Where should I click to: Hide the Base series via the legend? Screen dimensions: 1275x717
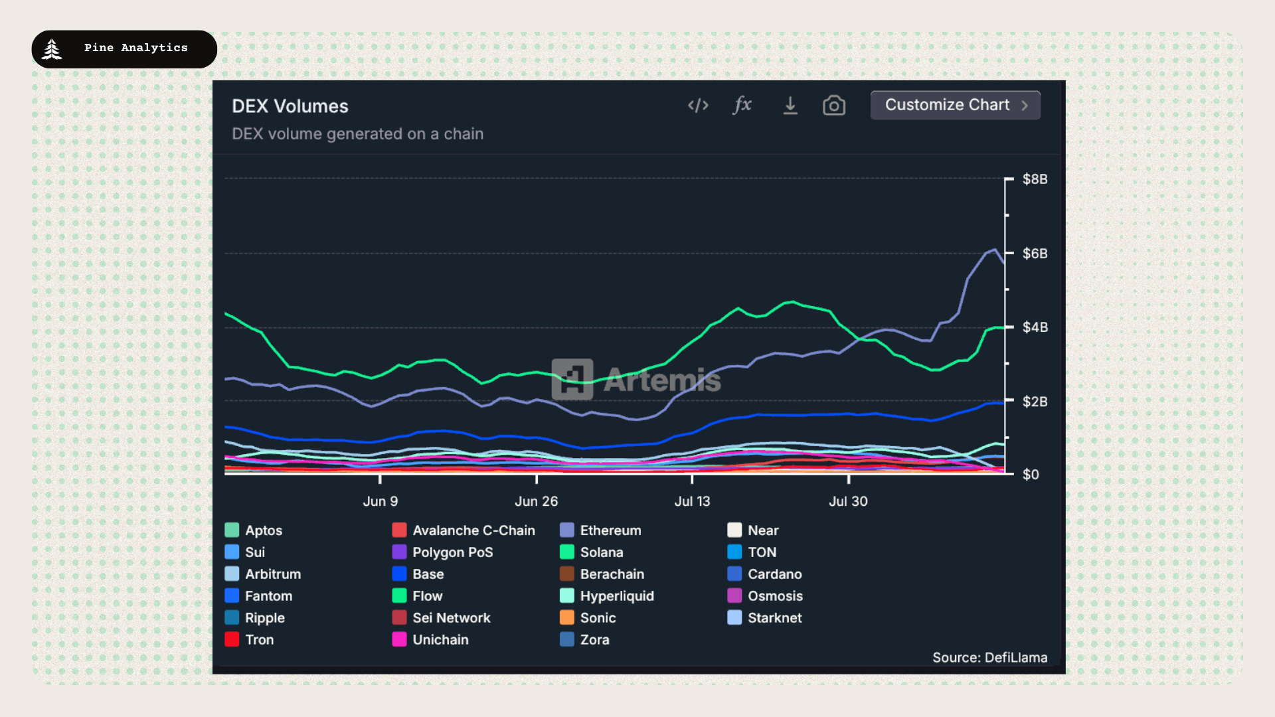click(427, 574)
